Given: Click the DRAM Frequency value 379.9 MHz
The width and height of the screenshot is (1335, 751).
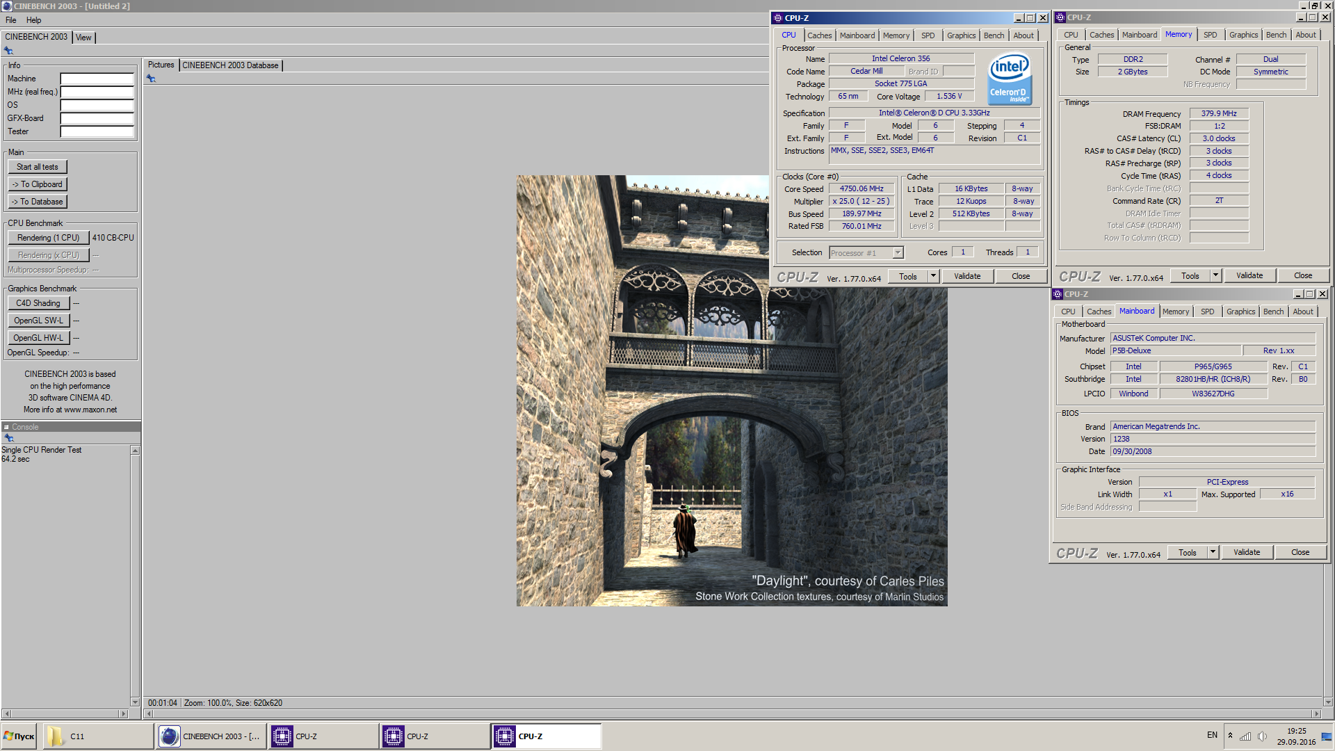Looking at the screenshot, I should click(x=1219, y=113).
